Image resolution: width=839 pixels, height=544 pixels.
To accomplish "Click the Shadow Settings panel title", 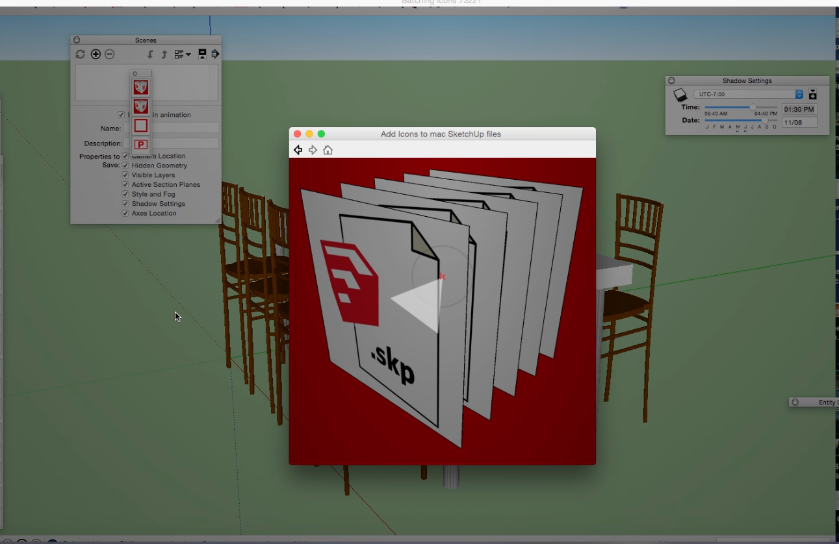I will (747, 81).
